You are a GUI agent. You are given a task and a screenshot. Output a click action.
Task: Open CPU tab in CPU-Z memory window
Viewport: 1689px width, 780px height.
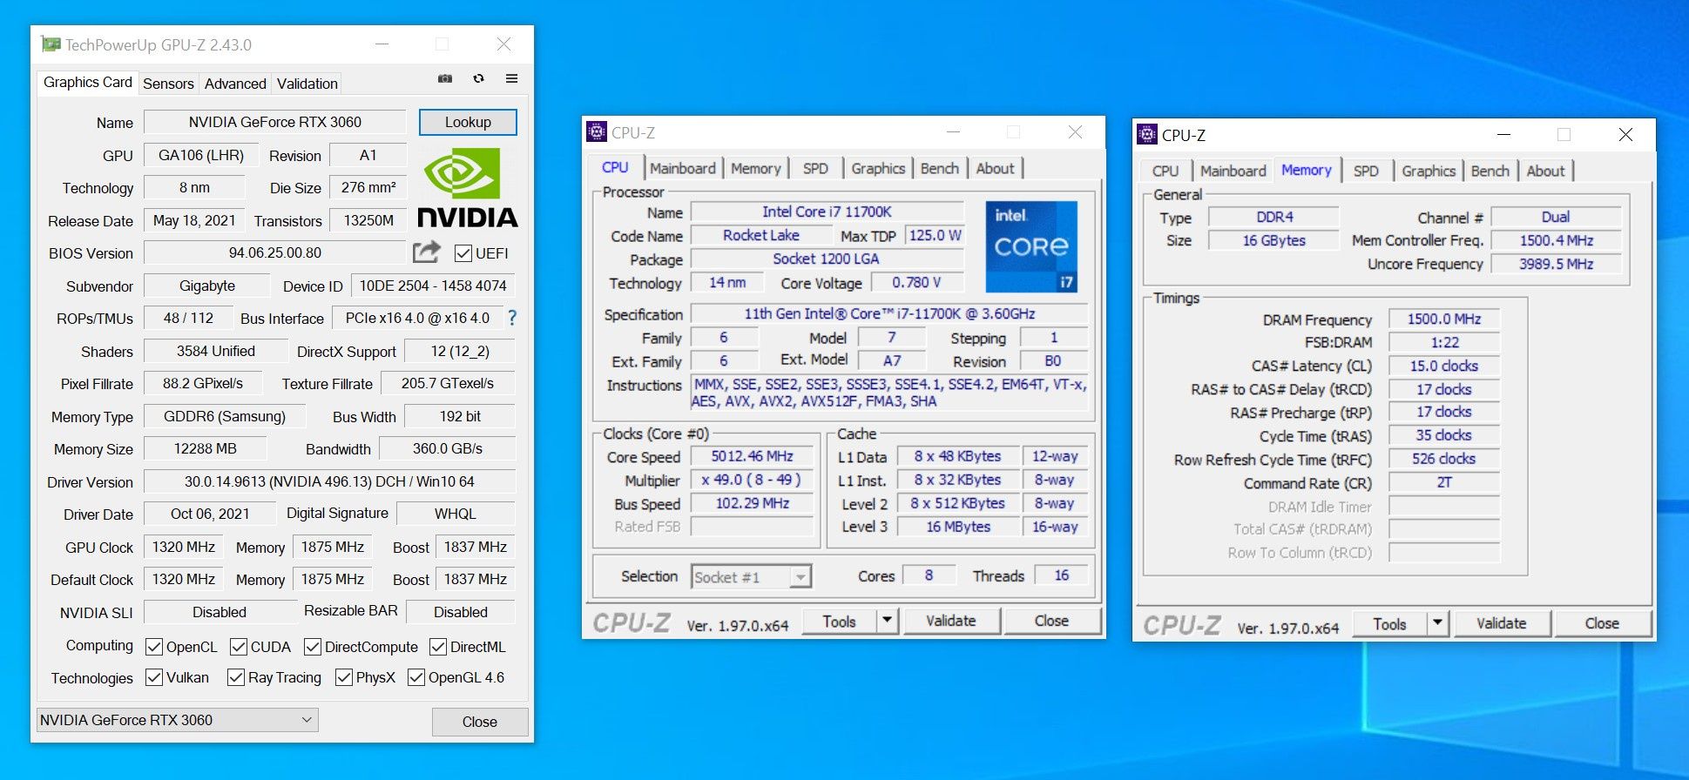1165,171
